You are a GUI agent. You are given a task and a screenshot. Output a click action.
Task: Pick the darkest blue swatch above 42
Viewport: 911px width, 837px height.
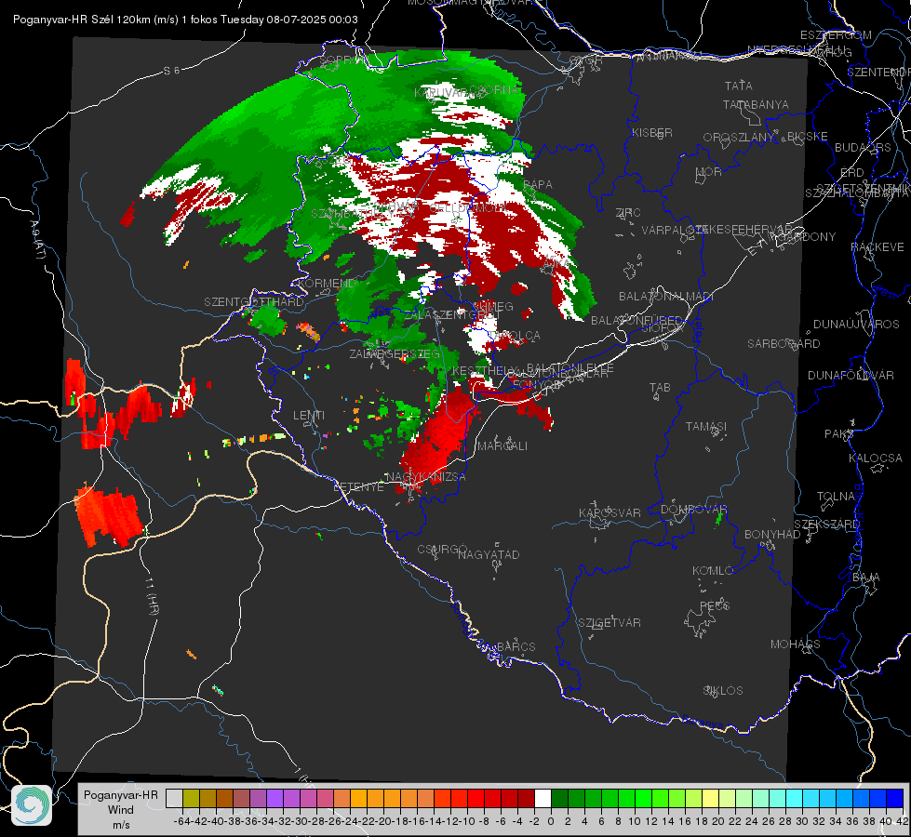(895, 798)
